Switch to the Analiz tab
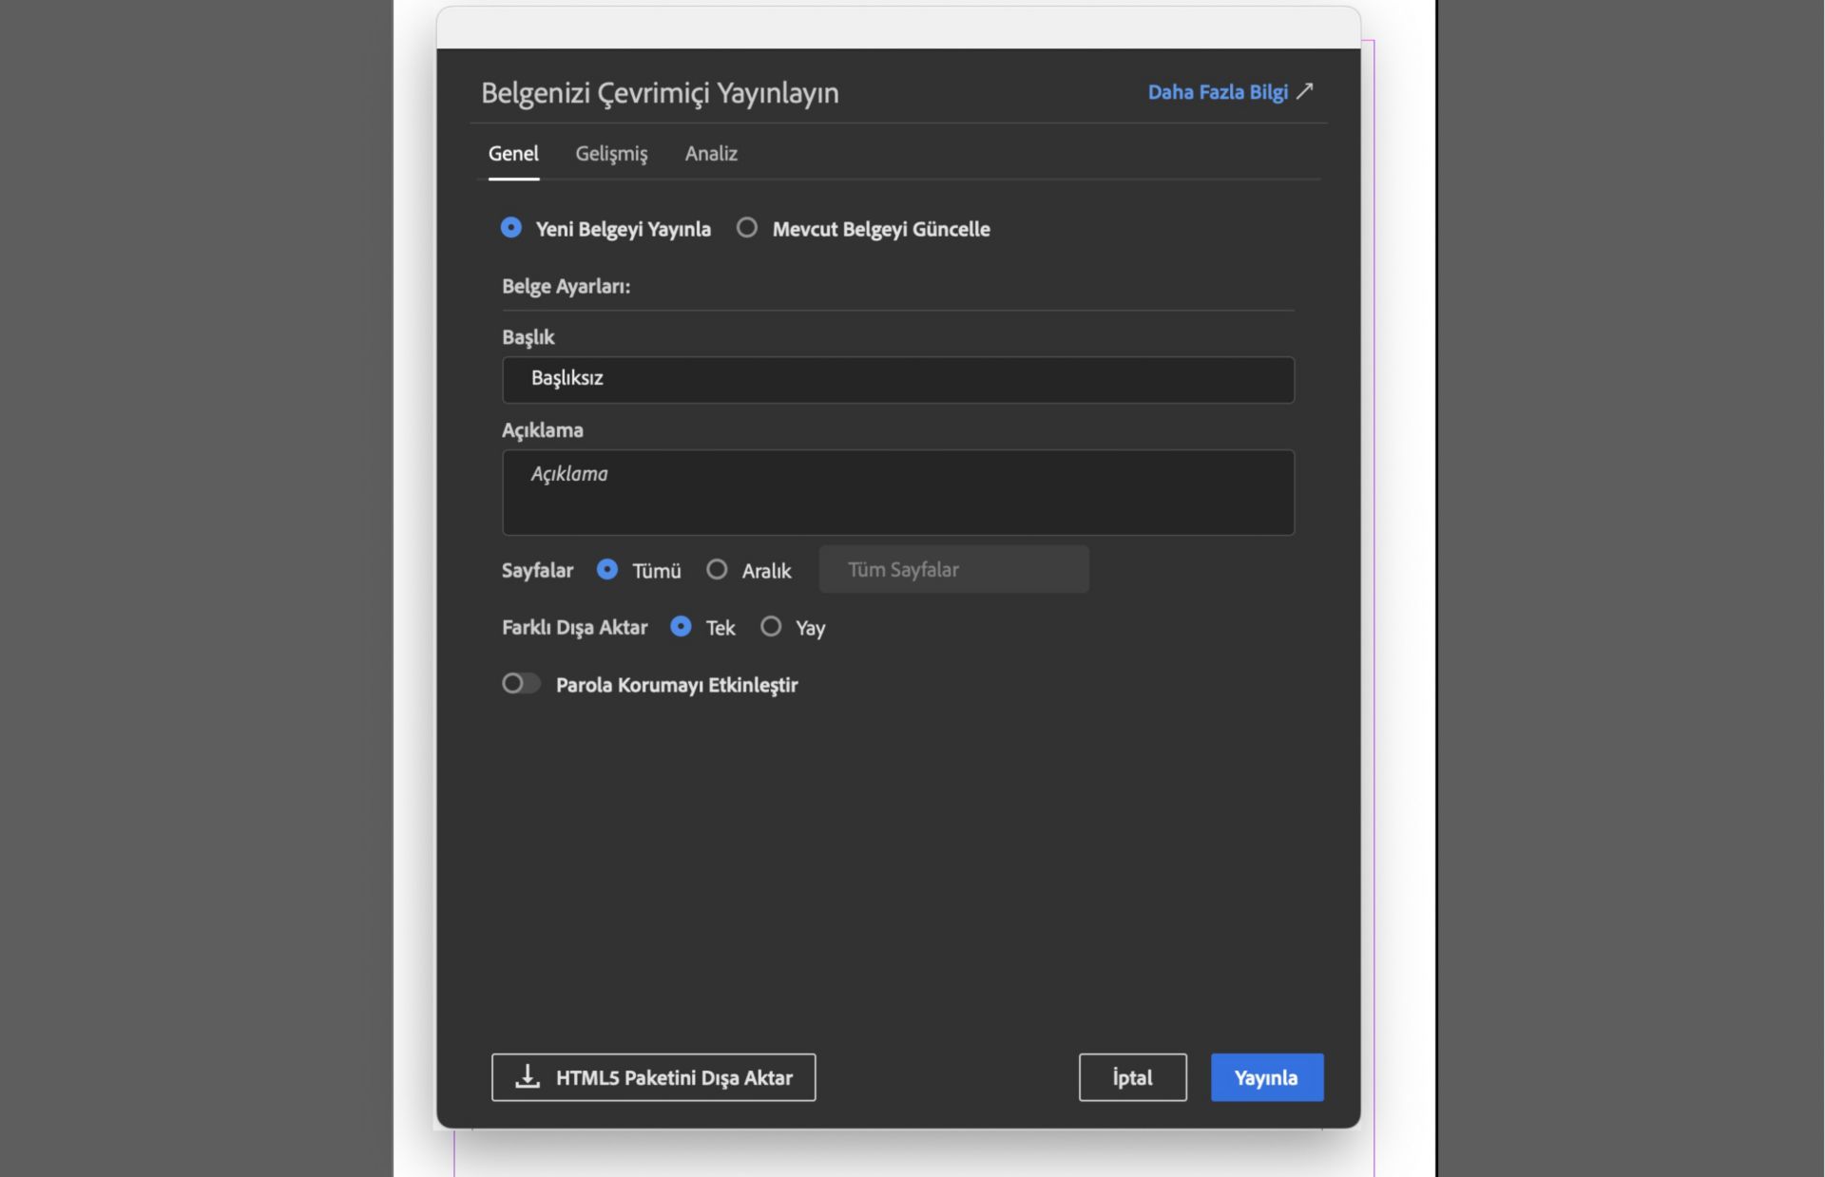The width and height of the screenshot is (1825, 1177). tap(711, 154)
